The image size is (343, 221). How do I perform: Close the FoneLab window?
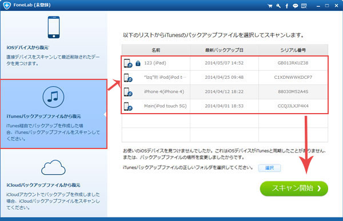(x=337, y=6)
